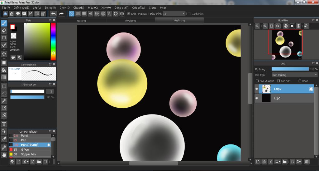
Task: Click the Undo arrow in toolbar
Action: 53,14
